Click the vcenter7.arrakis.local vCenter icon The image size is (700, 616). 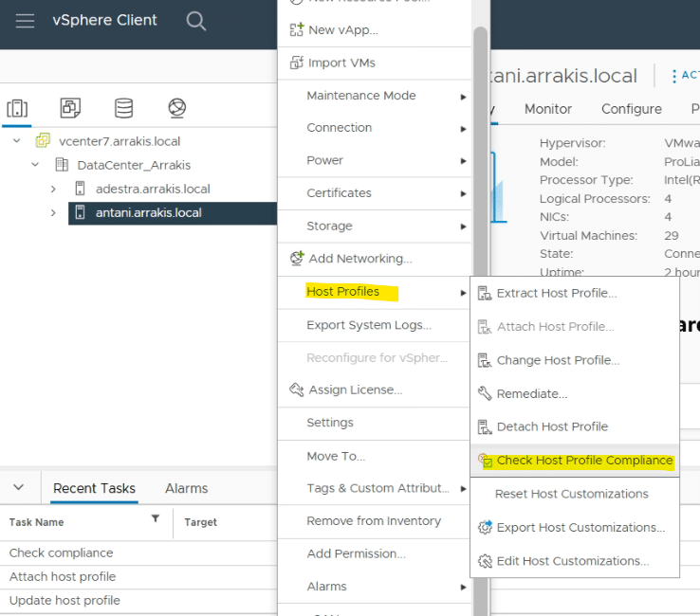[43, 140]
